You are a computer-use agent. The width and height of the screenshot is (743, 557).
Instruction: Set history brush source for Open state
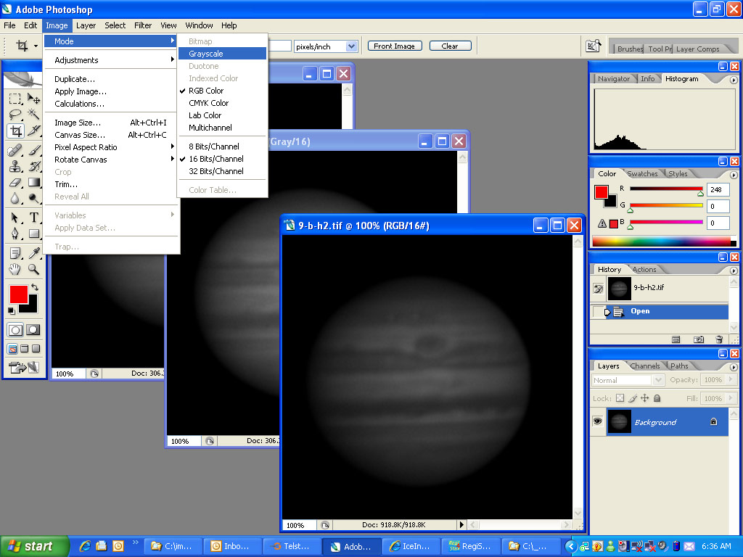(x=599, y=312)
